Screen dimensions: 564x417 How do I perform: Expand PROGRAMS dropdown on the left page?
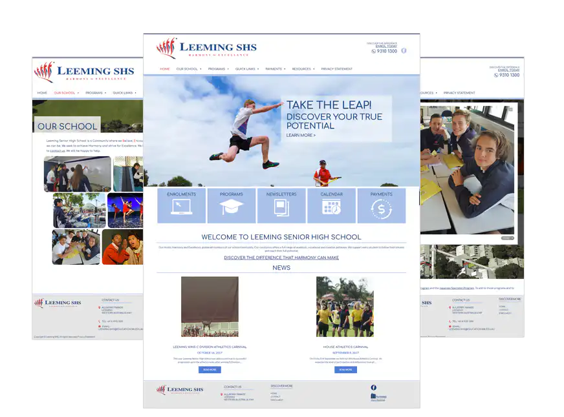(x=96, y=93)
